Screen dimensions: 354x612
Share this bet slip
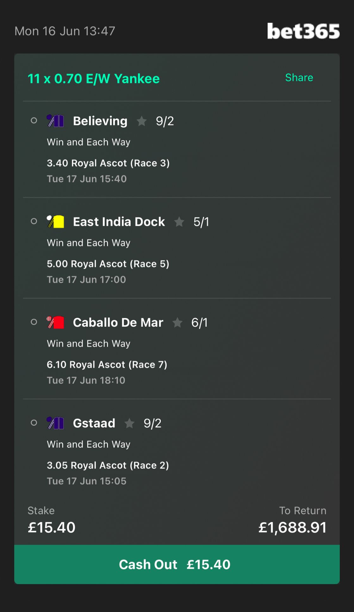pos(299,78)
